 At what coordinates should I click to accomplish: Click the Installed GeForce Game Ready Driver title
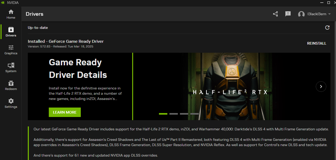tap(66, 41)
